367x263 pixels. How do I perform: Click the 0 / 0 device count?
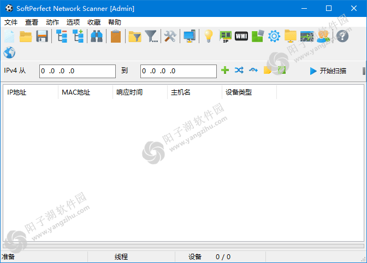pyautogui.click(x=223, y=257)
